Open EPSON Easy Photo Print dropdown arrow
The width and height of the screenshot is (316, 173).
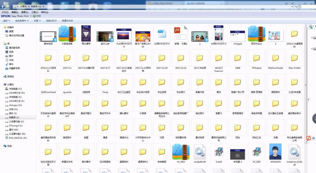click(x=31, y=16)
